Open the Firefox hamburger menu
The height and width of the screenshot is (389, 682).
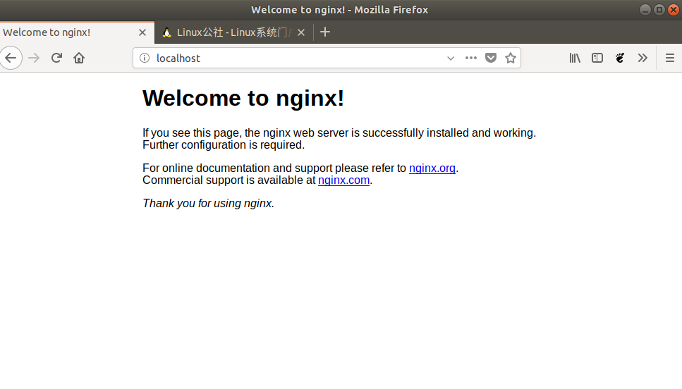670,58
